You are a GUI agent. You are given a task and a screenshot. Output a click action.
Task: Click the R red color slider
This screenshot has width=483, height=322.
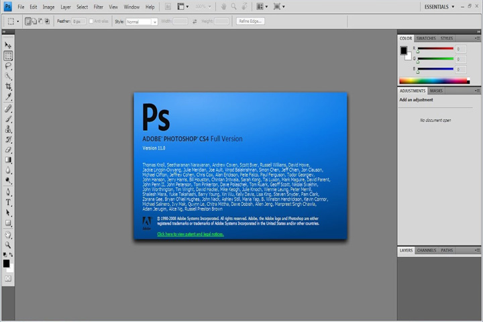[435, 49]
